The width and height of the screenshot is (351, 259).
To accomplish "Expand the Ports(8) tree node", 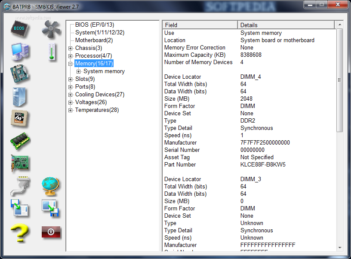I will point(70,87).
